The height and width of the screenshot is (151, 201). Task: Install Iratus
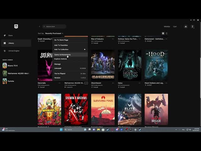tap(122, 87)
